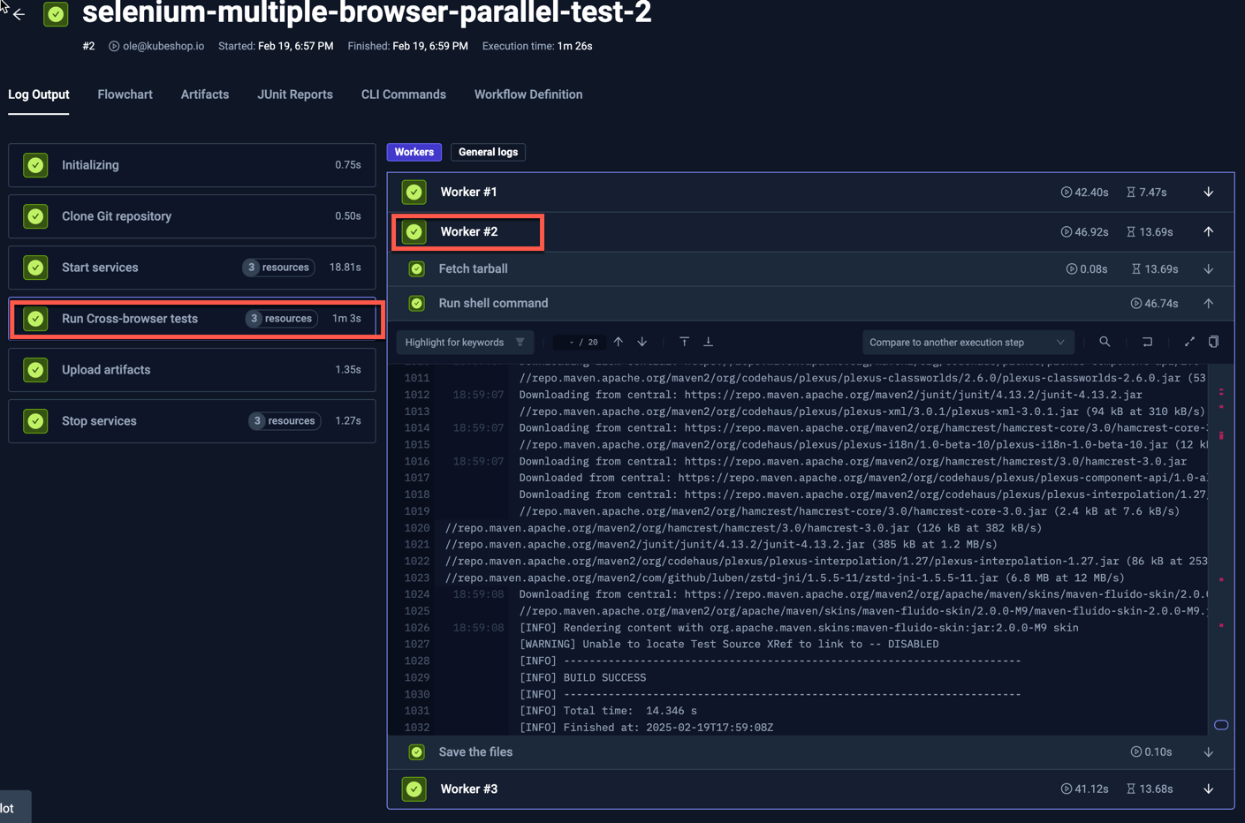Jump to the previous keyword match
The width and height of the screenshot is (1245, 823).
click(x=619, y=342)
